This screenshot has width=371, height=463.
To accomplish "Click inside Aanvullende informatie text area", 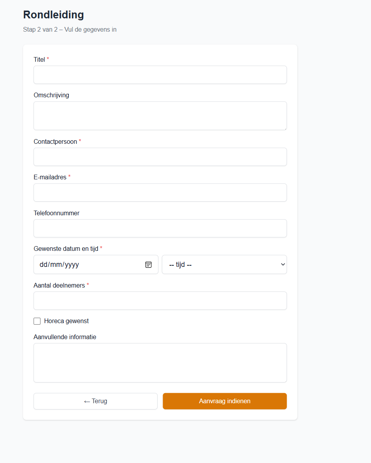I will pos(160,363).
